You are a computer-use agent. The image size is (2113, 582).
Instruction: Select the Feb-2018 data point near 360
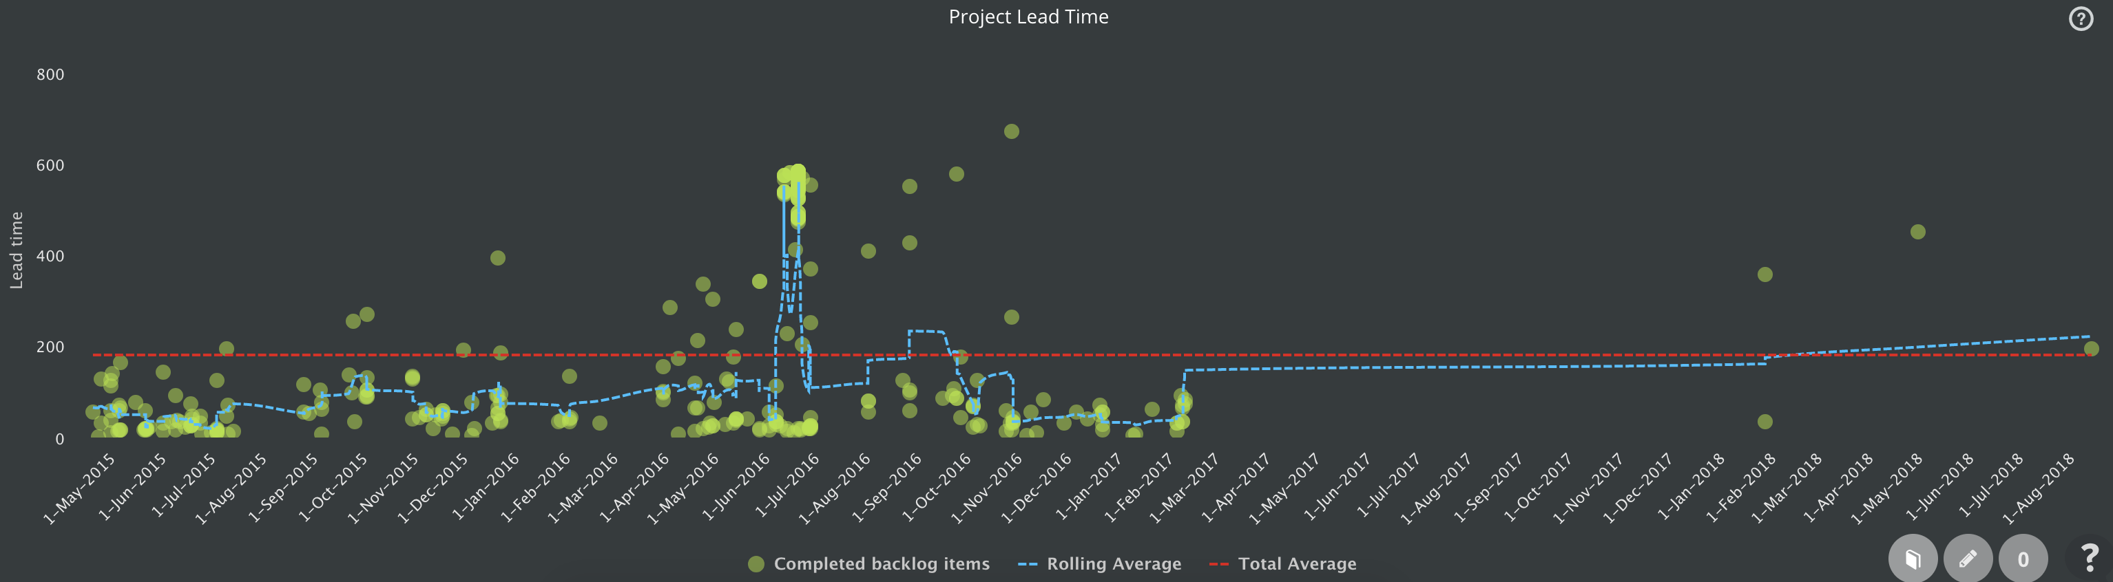[x=1765, y=274]
